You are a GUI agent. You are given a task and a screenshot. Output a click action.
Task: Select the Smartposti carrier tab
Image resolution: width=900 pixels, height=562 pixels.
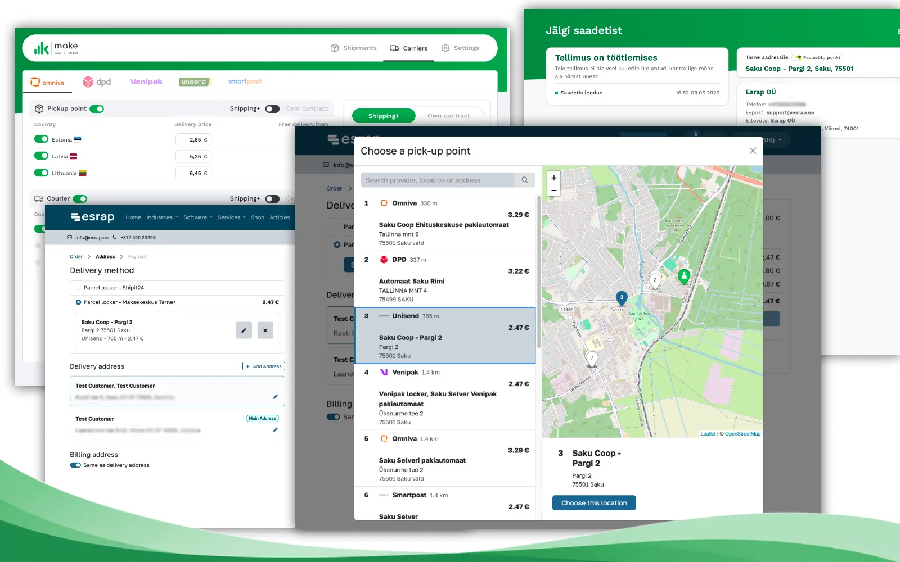(x=245, y=81)
